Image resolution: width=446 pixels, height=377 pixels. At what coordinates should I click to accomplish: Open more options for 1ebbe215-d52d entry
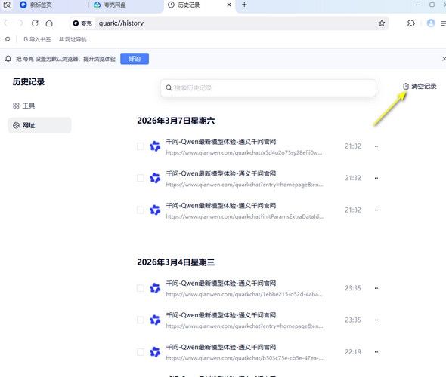(377, 288)
